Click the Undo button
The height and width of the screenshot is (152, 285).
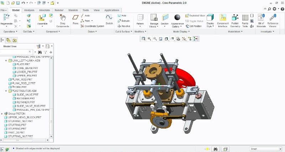click(x=23, y=3)
